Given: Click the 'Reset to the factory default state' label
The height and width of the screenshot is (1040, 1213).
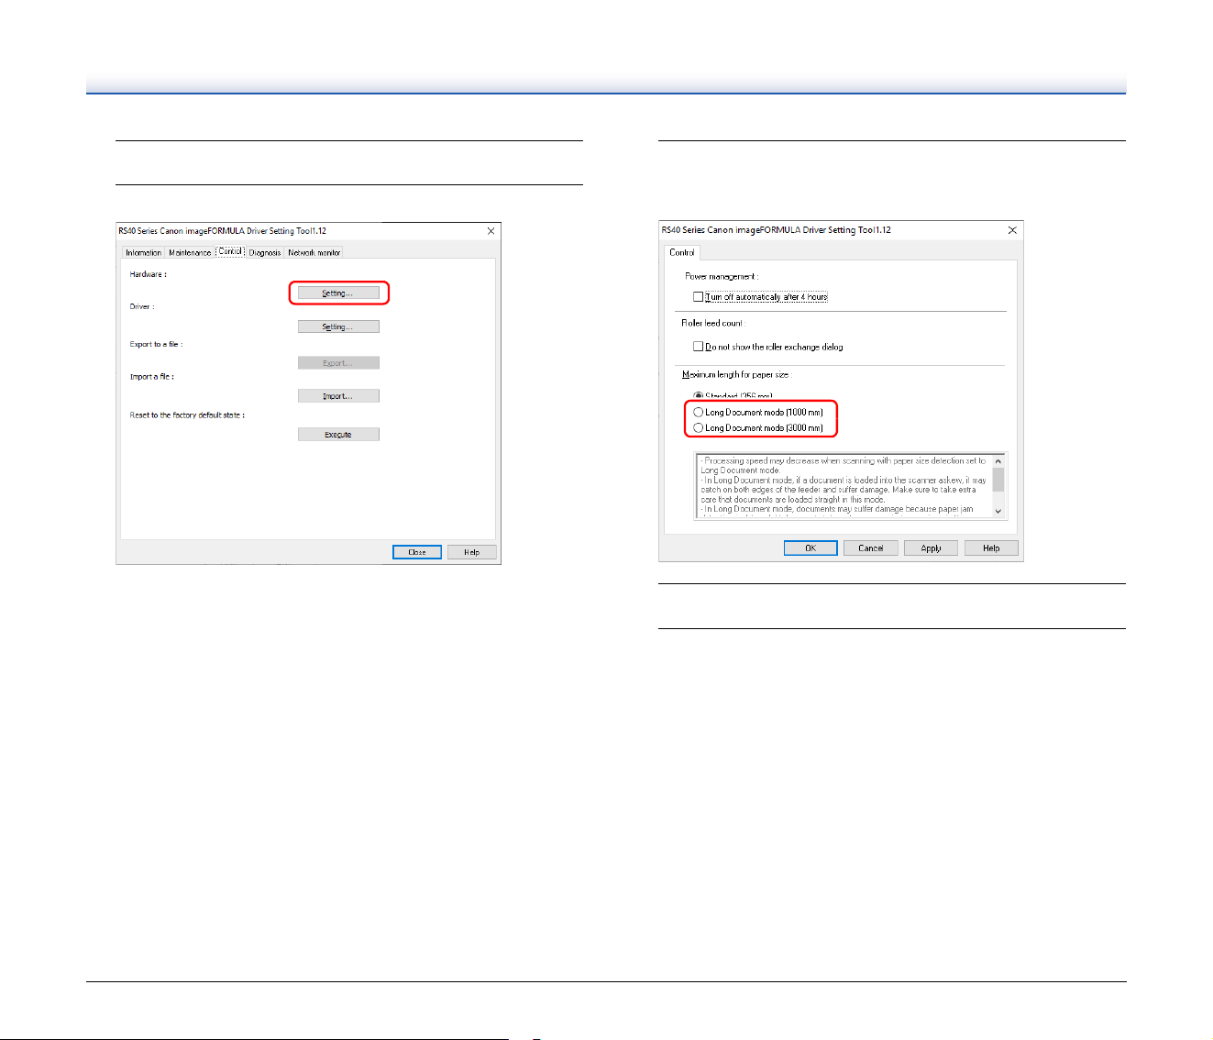Looking at the screenshot, I should [x=187, y=415].
